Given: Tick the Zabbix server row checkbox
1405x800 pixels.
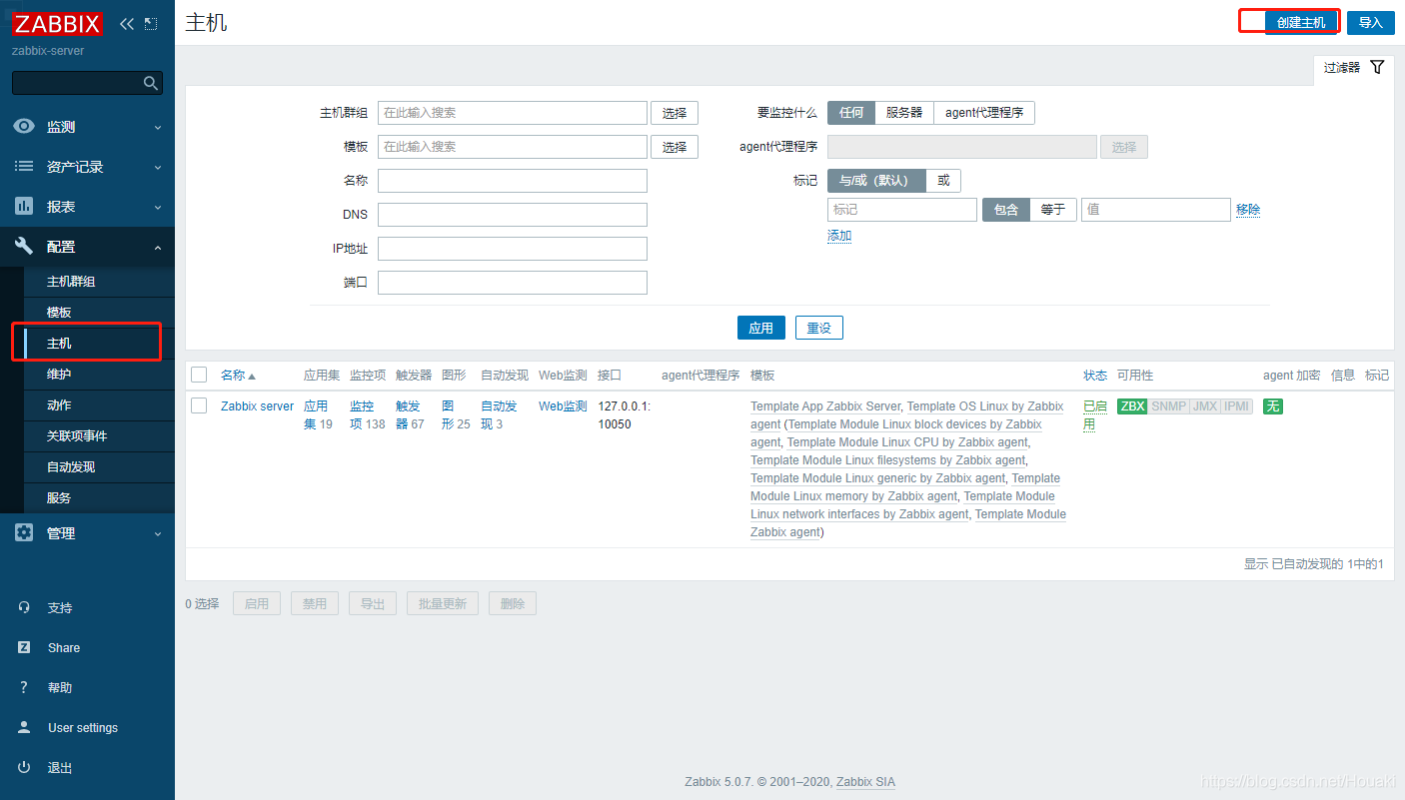Looking at the screenshot, I should 199,405.
